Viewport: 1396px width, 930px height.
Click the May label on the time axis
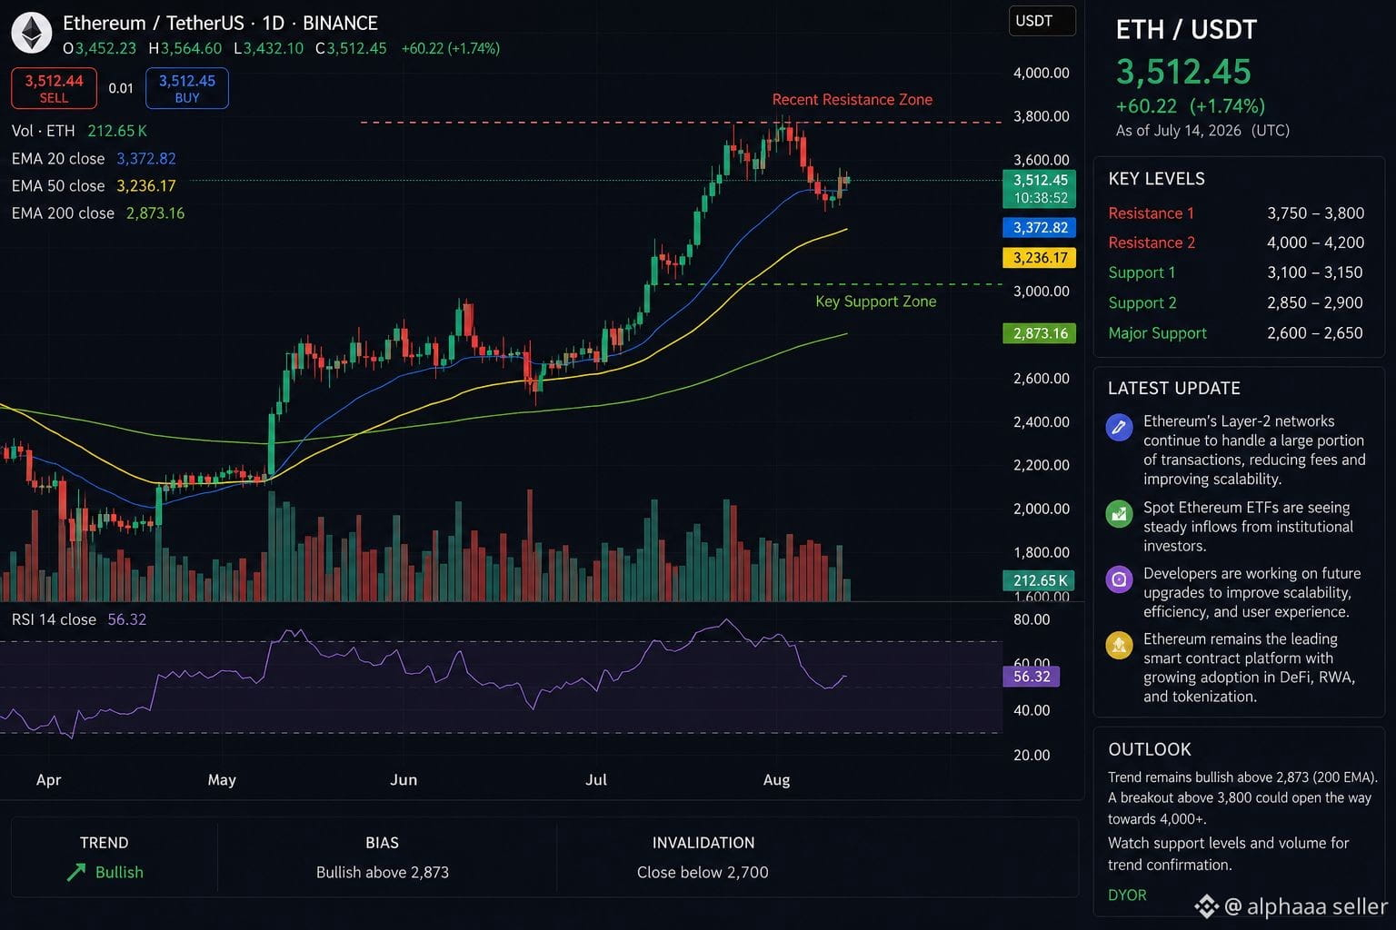coord(222,780)
